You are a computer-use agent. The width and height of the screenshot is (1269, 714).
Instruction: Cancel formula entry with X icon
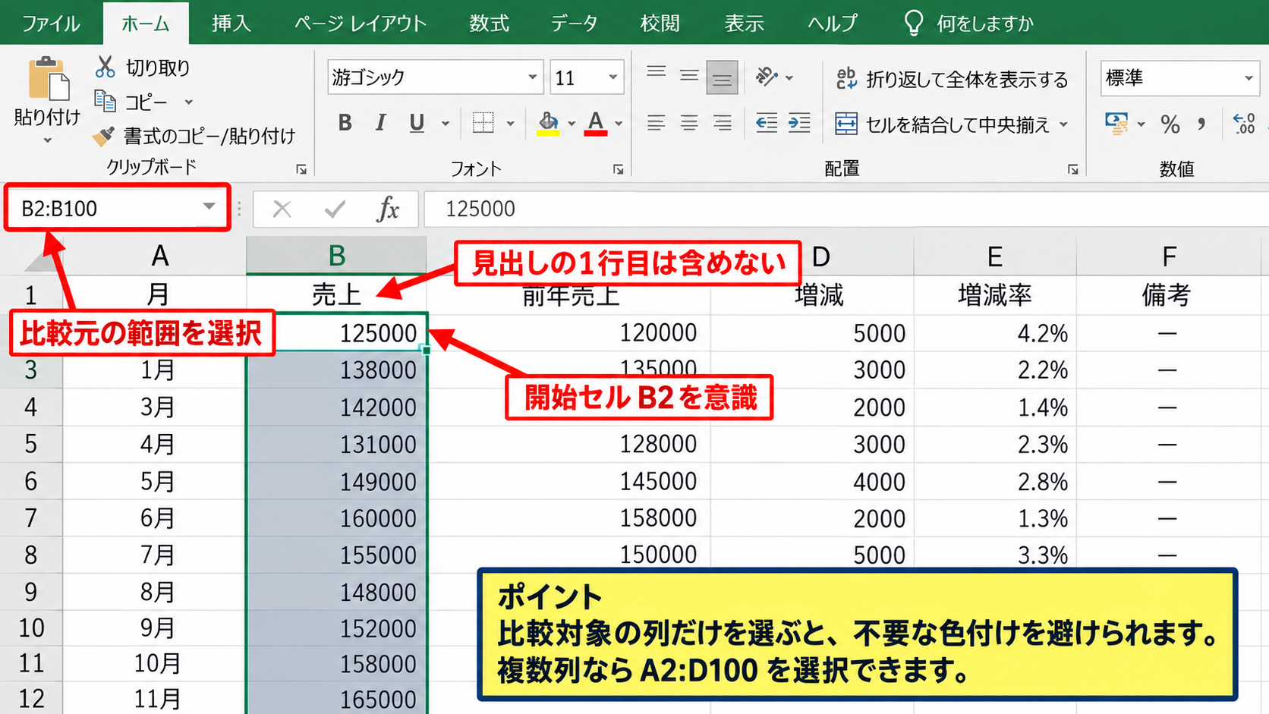coord(282,209)
